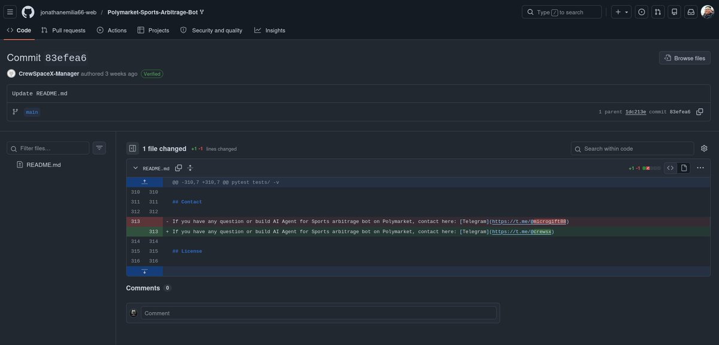This screenshot has height=345, width=719.
Task: Switch to rich diff file view
Action: tap(684, 168)
